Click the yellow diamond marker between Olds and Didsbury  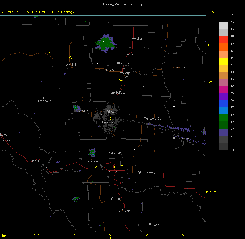click(110, 118)
